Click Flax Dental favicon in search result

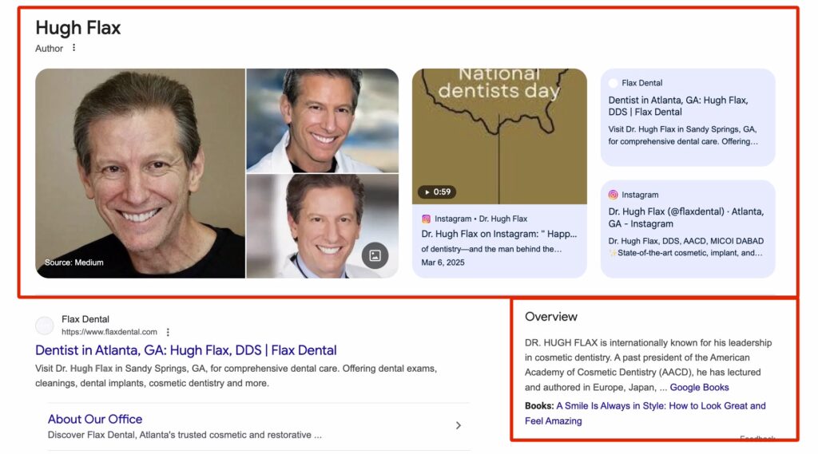45,326
